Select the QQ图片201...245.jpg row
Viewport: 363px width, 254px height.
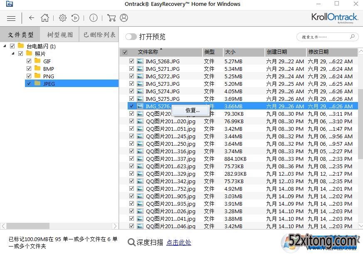tap(242, 136)
